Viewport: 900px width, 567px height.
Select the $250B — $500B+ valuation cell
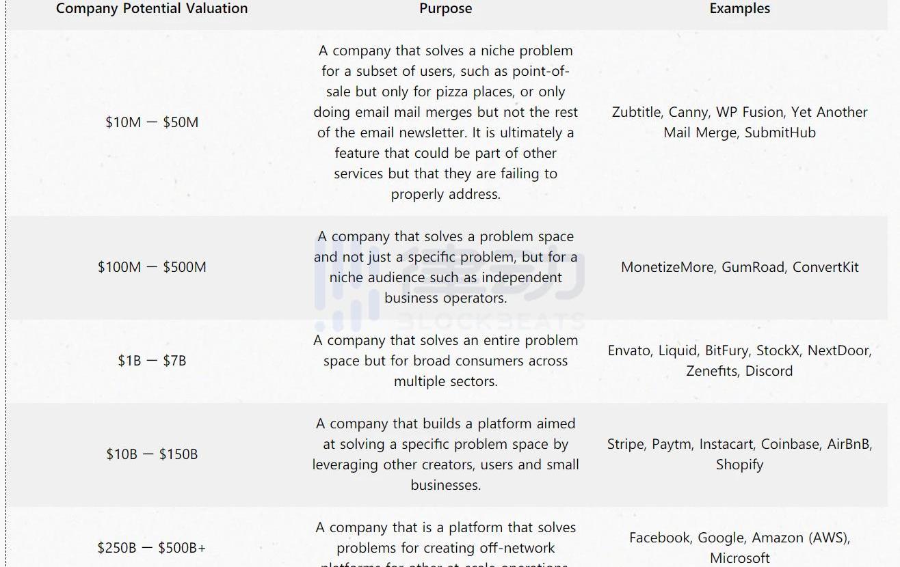click(152, 548)
